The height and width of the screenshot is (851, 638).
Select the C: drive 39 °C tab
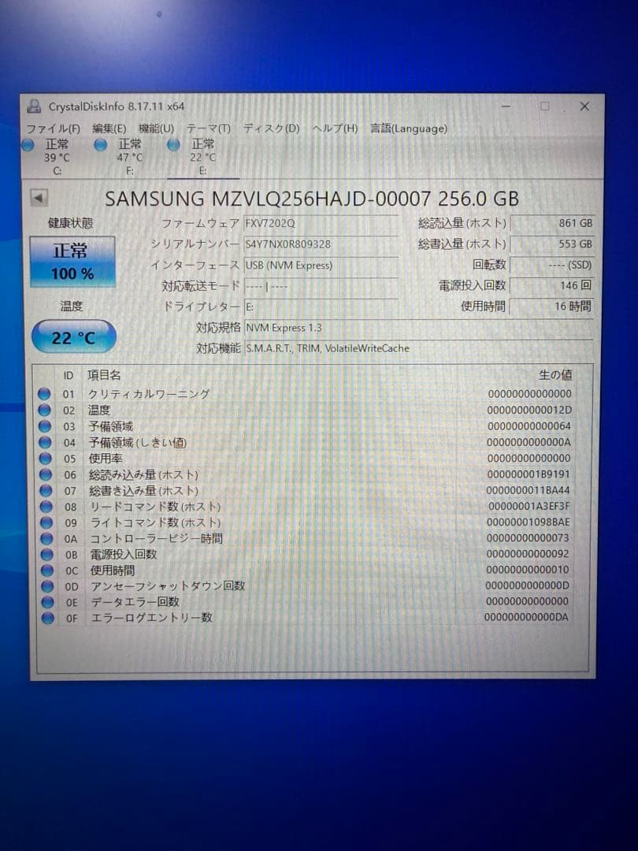pos(57,158)
